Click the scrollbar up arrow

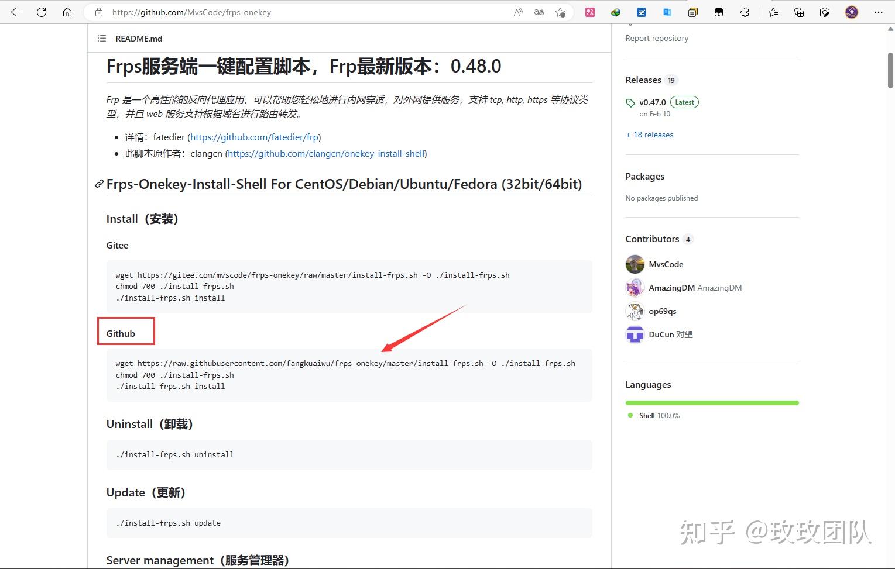(890, 29)
